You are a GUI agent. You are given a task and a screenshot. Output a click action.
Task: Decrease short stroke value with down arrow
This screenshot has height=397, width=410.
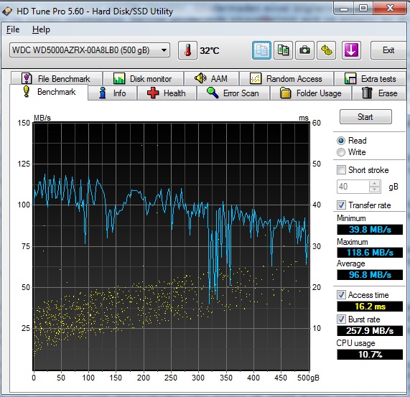375,190
